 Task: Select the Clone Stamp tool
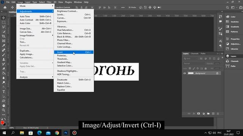(x=3, y=60)
